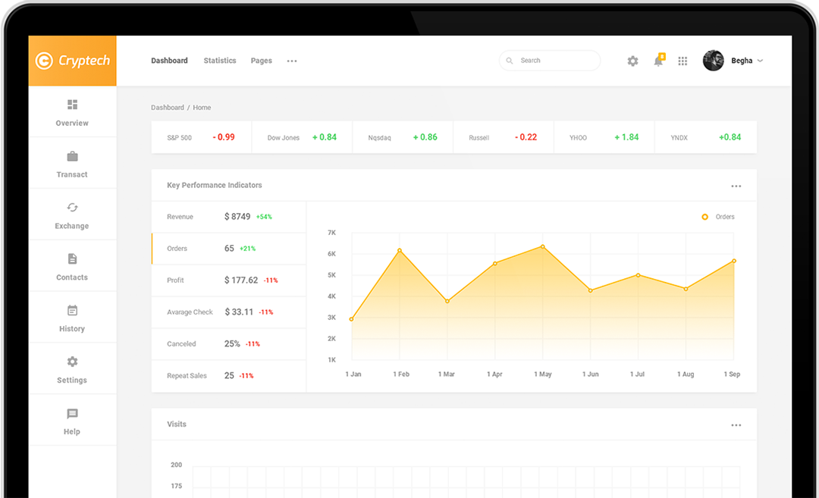
Task: Open Contacts via the document icon
Action: point(72,259)
